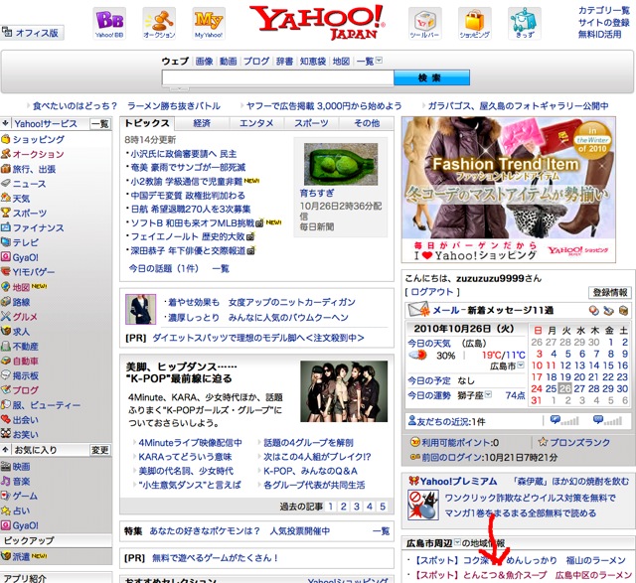Select the 動画 search tab
The height and width of the screenshot is (583, 636).
[228, 62]
